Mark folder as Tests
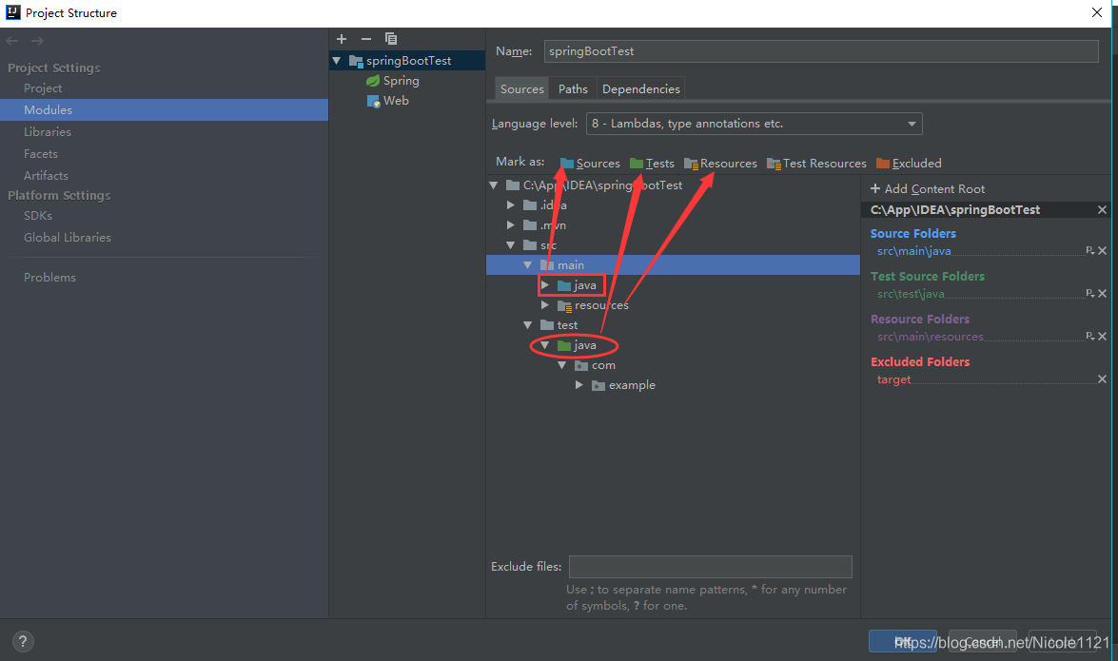Image resolution: width=1118 pixels, height=661 pixels. [652, 164]
